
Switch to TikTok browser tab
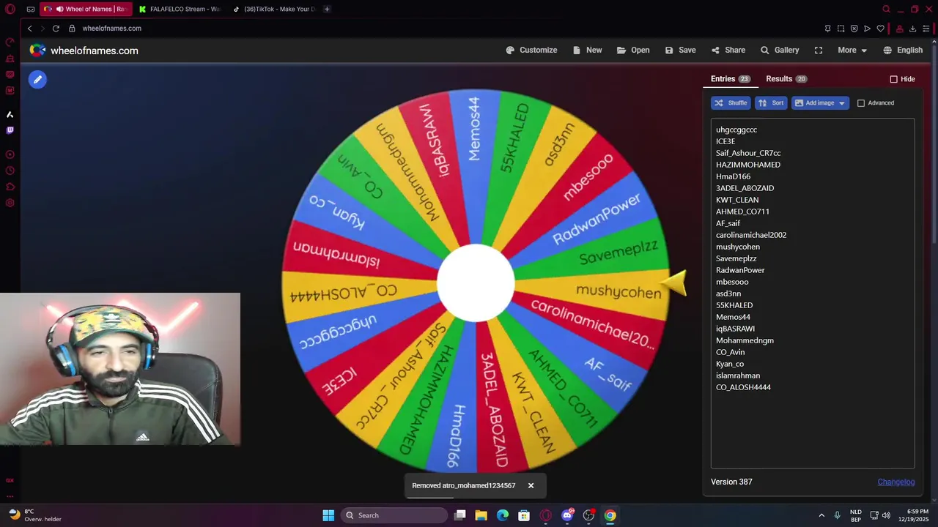[x=274, y=10]
